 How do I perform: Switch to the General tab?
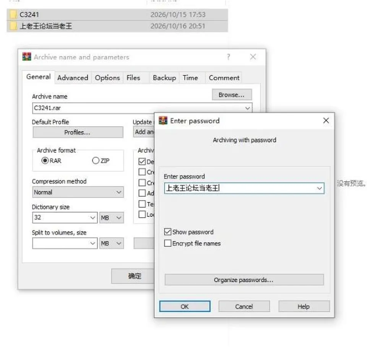point(38,77)
